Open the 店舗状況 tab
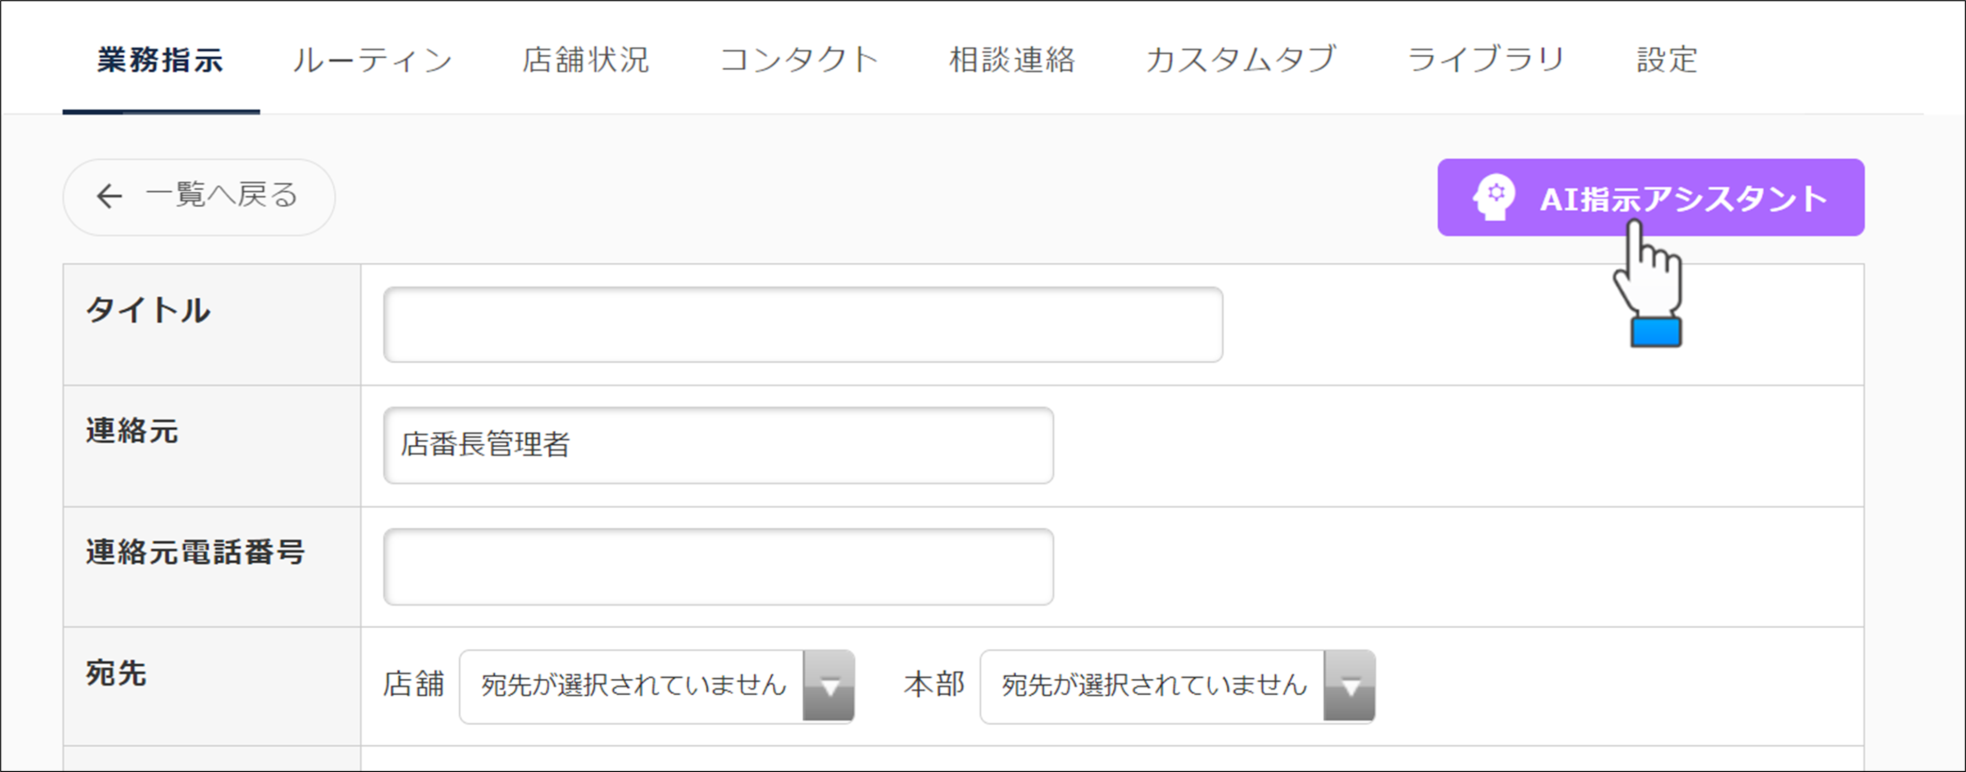Image resolution: width=1966 pixels, height=772 pixels. [586, 59]
